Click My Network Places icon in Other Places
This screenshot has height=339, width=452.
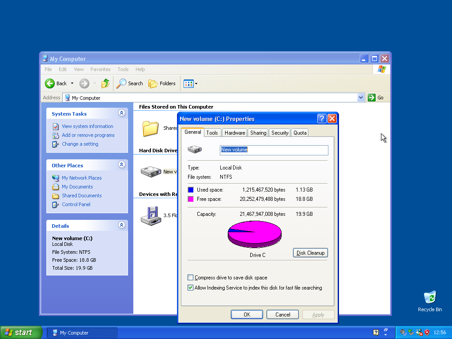(56, 178)
